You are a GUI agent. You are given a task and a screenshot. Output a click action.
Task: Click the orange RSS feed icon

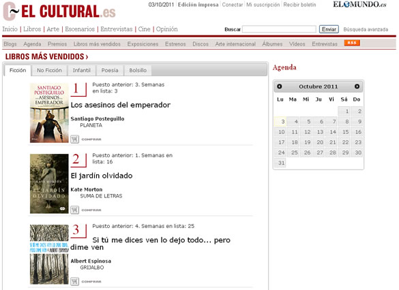(x=352, y=43)
